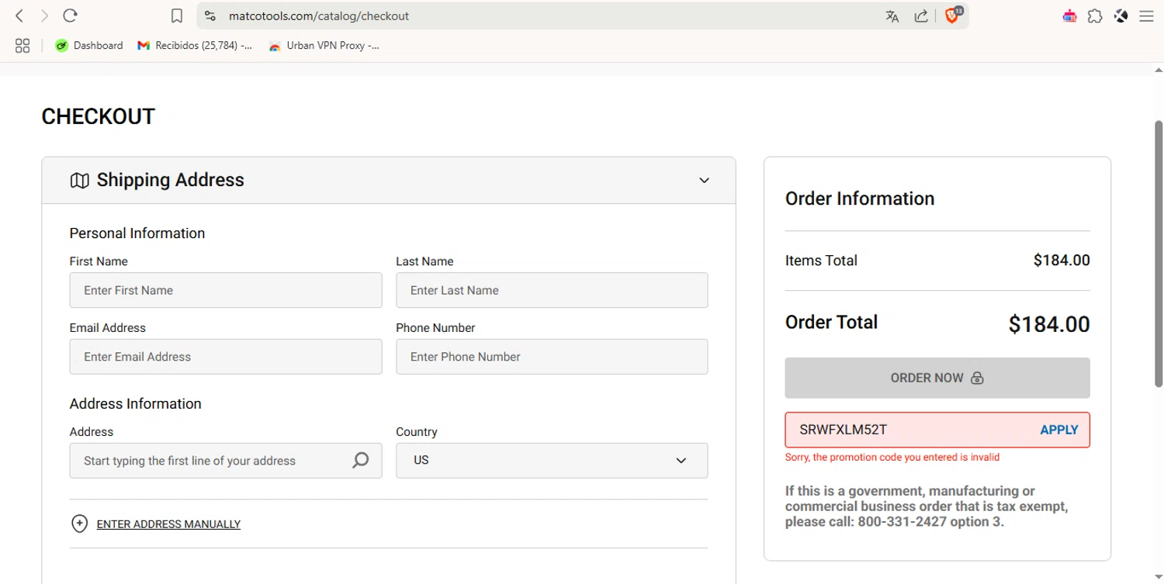
Task: Apply the promotion code
Action: click(x=1059, y=430)
